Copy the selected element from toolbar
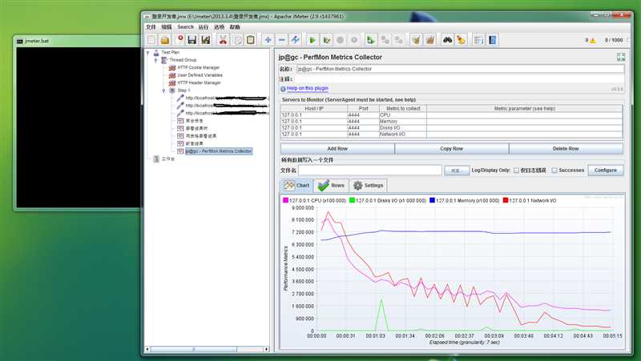Screen dimensions: 641x361 (x=237, y=40)
